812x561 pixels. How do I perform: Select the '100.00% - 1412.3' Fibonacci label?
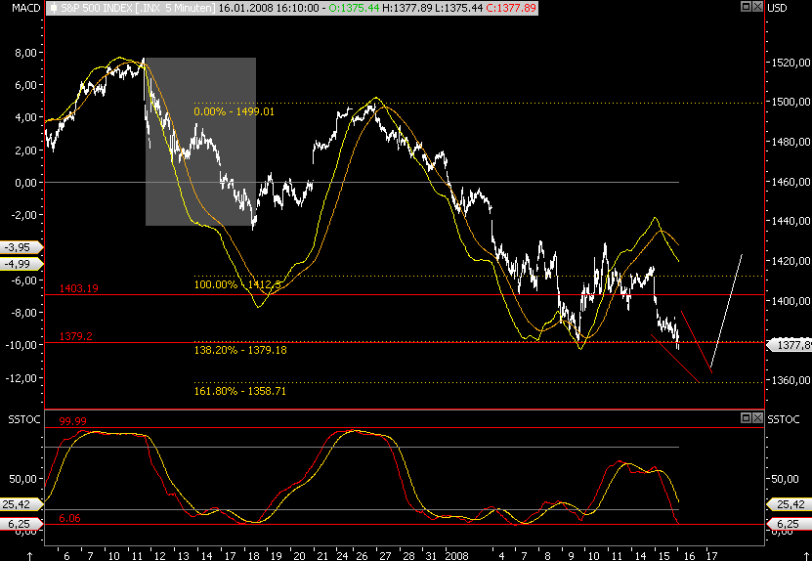[237, 283]
